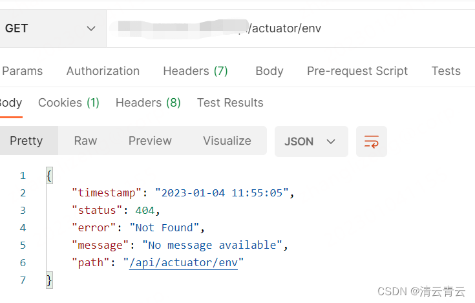The width and height of the screenshot is (475, 303).
Task: View the response Headers (8) tab
Action: (148, 103)
